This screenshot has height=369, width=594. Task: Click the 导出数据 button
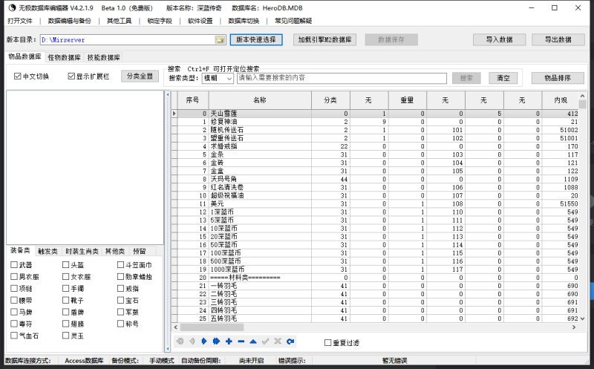coord(558,39)
